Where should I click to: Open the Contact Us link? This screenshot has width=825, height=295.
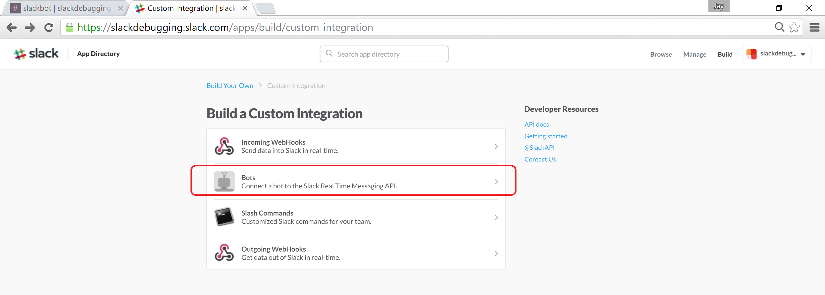tap(540, 159)
